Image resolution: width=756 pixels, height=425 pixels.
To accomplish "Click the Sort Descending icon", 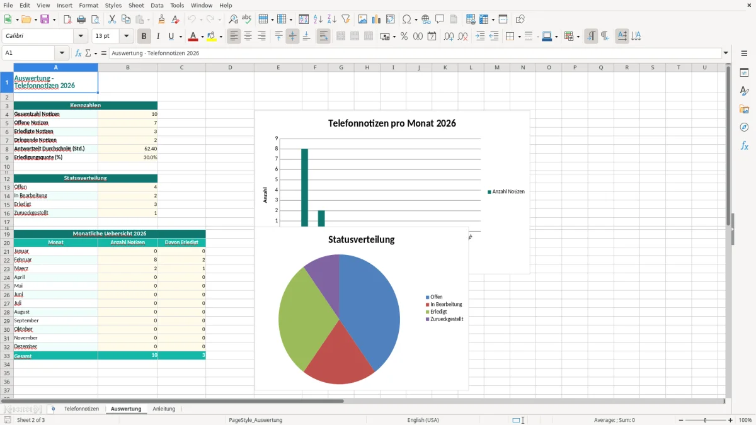I will [x=332, y=20].
